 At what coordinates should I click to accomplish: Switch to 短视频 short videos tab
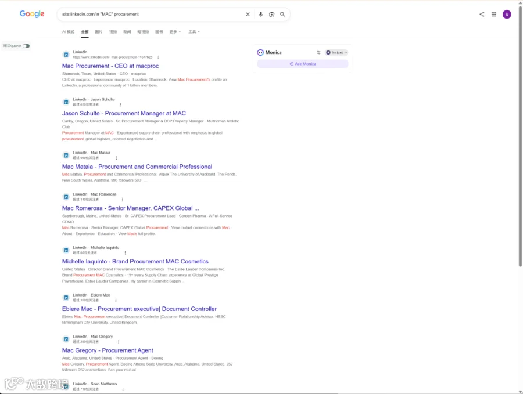tap(143, 32)
